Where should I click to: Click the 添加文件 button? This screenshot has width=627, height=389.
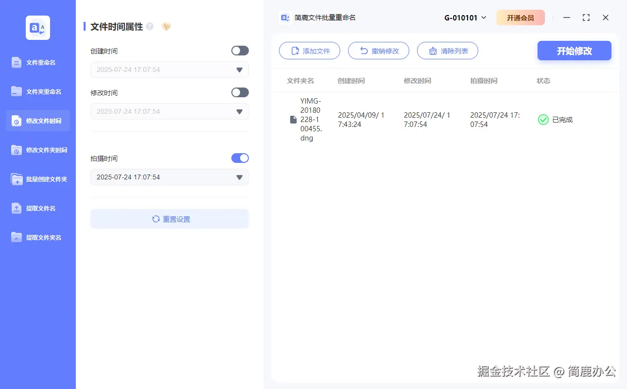tap(310, 51)
